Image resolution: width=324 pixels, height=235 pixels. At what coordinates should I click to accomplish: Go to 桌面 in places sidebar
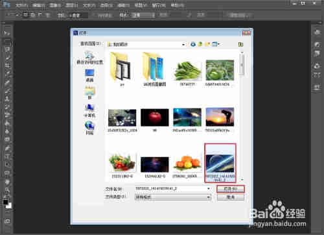[89, 75]
